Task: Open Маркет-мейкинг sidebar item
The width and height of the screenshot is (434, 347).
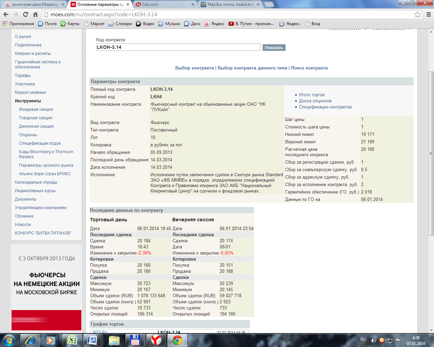Action: tap(31, 93)
